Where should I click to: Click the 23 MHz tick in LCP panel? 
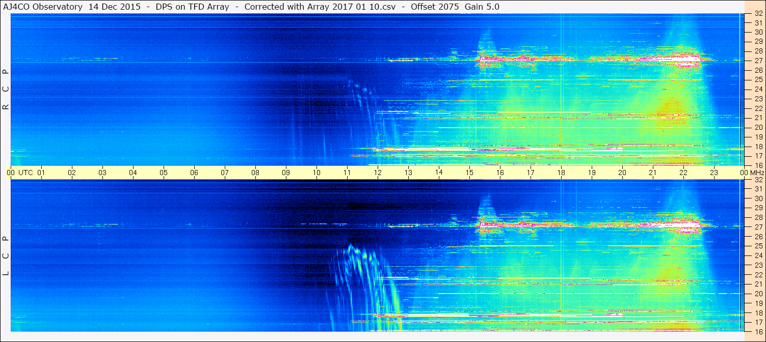[x=758, y=265]
